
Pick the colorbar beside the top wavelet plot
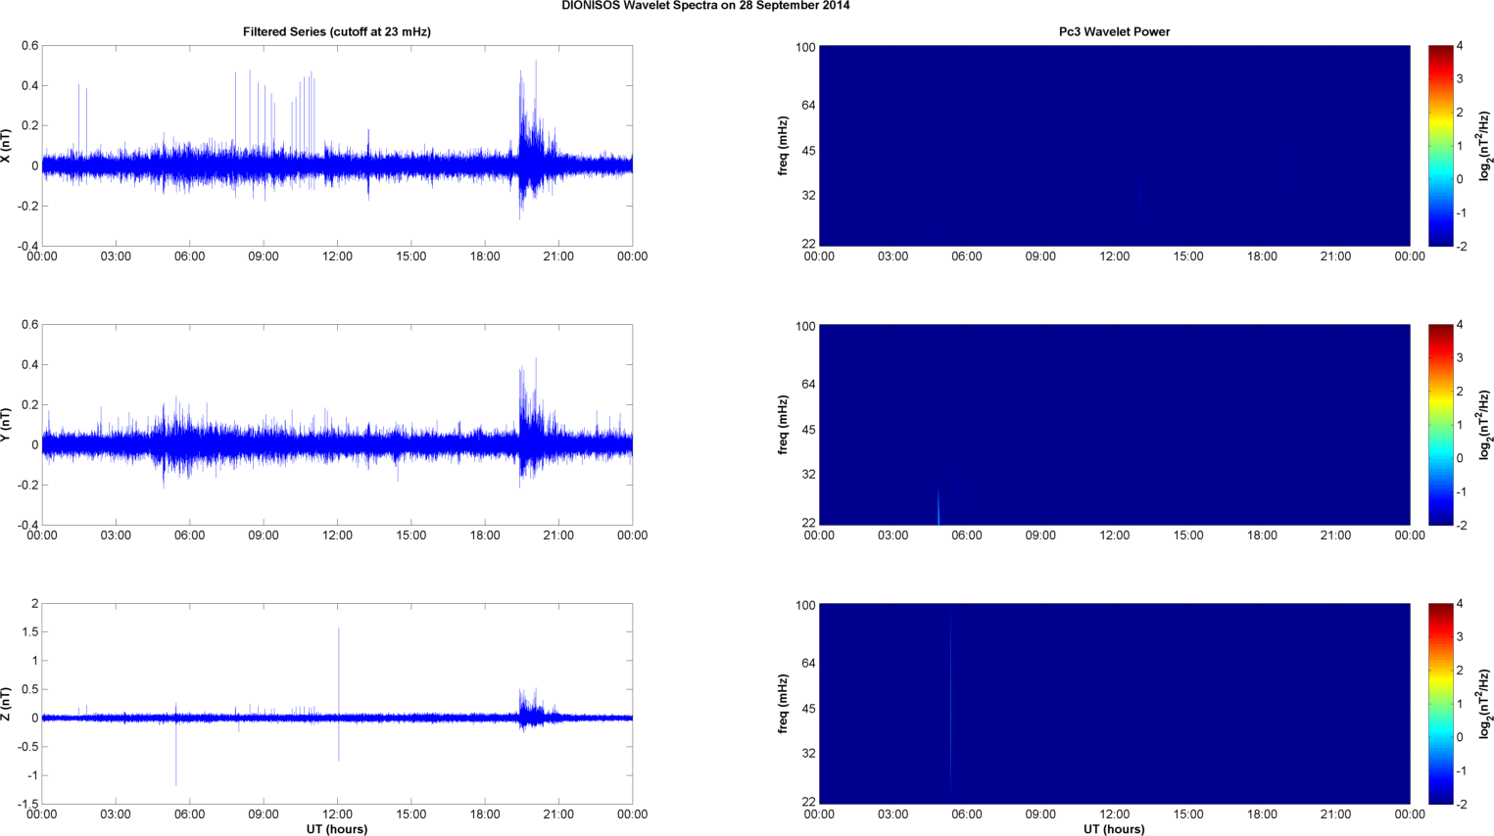pos(1440,146)
